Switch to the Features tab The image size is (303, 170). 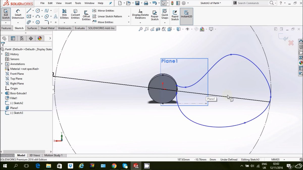pos(6,28)
